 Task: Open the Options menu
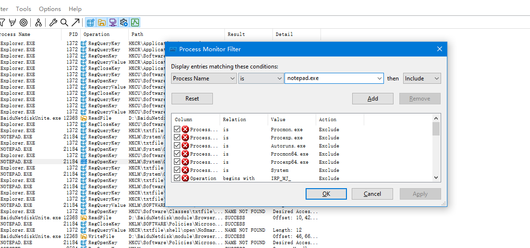[50, 9]
